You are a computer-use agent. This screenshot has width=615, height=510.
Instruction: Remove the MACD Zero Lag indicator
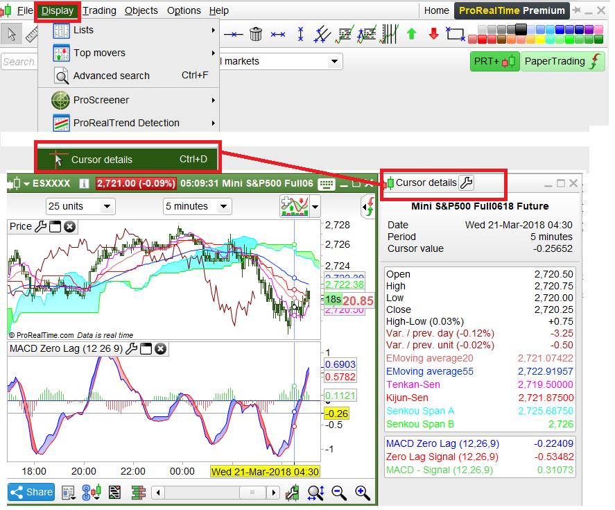[160, 348]
